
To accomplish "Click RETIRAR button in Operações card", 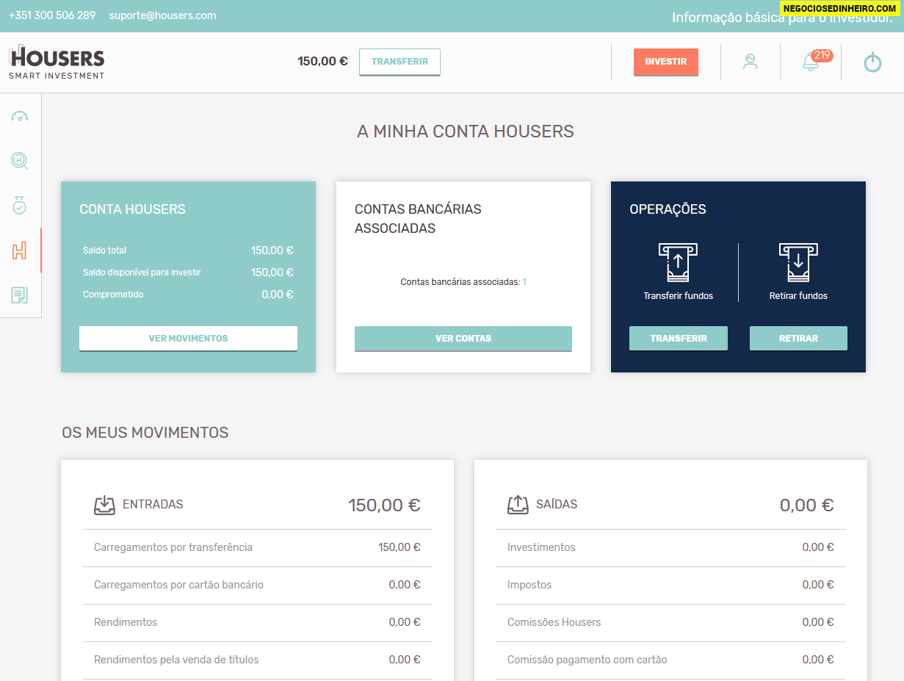I will (x=798, y=339).
